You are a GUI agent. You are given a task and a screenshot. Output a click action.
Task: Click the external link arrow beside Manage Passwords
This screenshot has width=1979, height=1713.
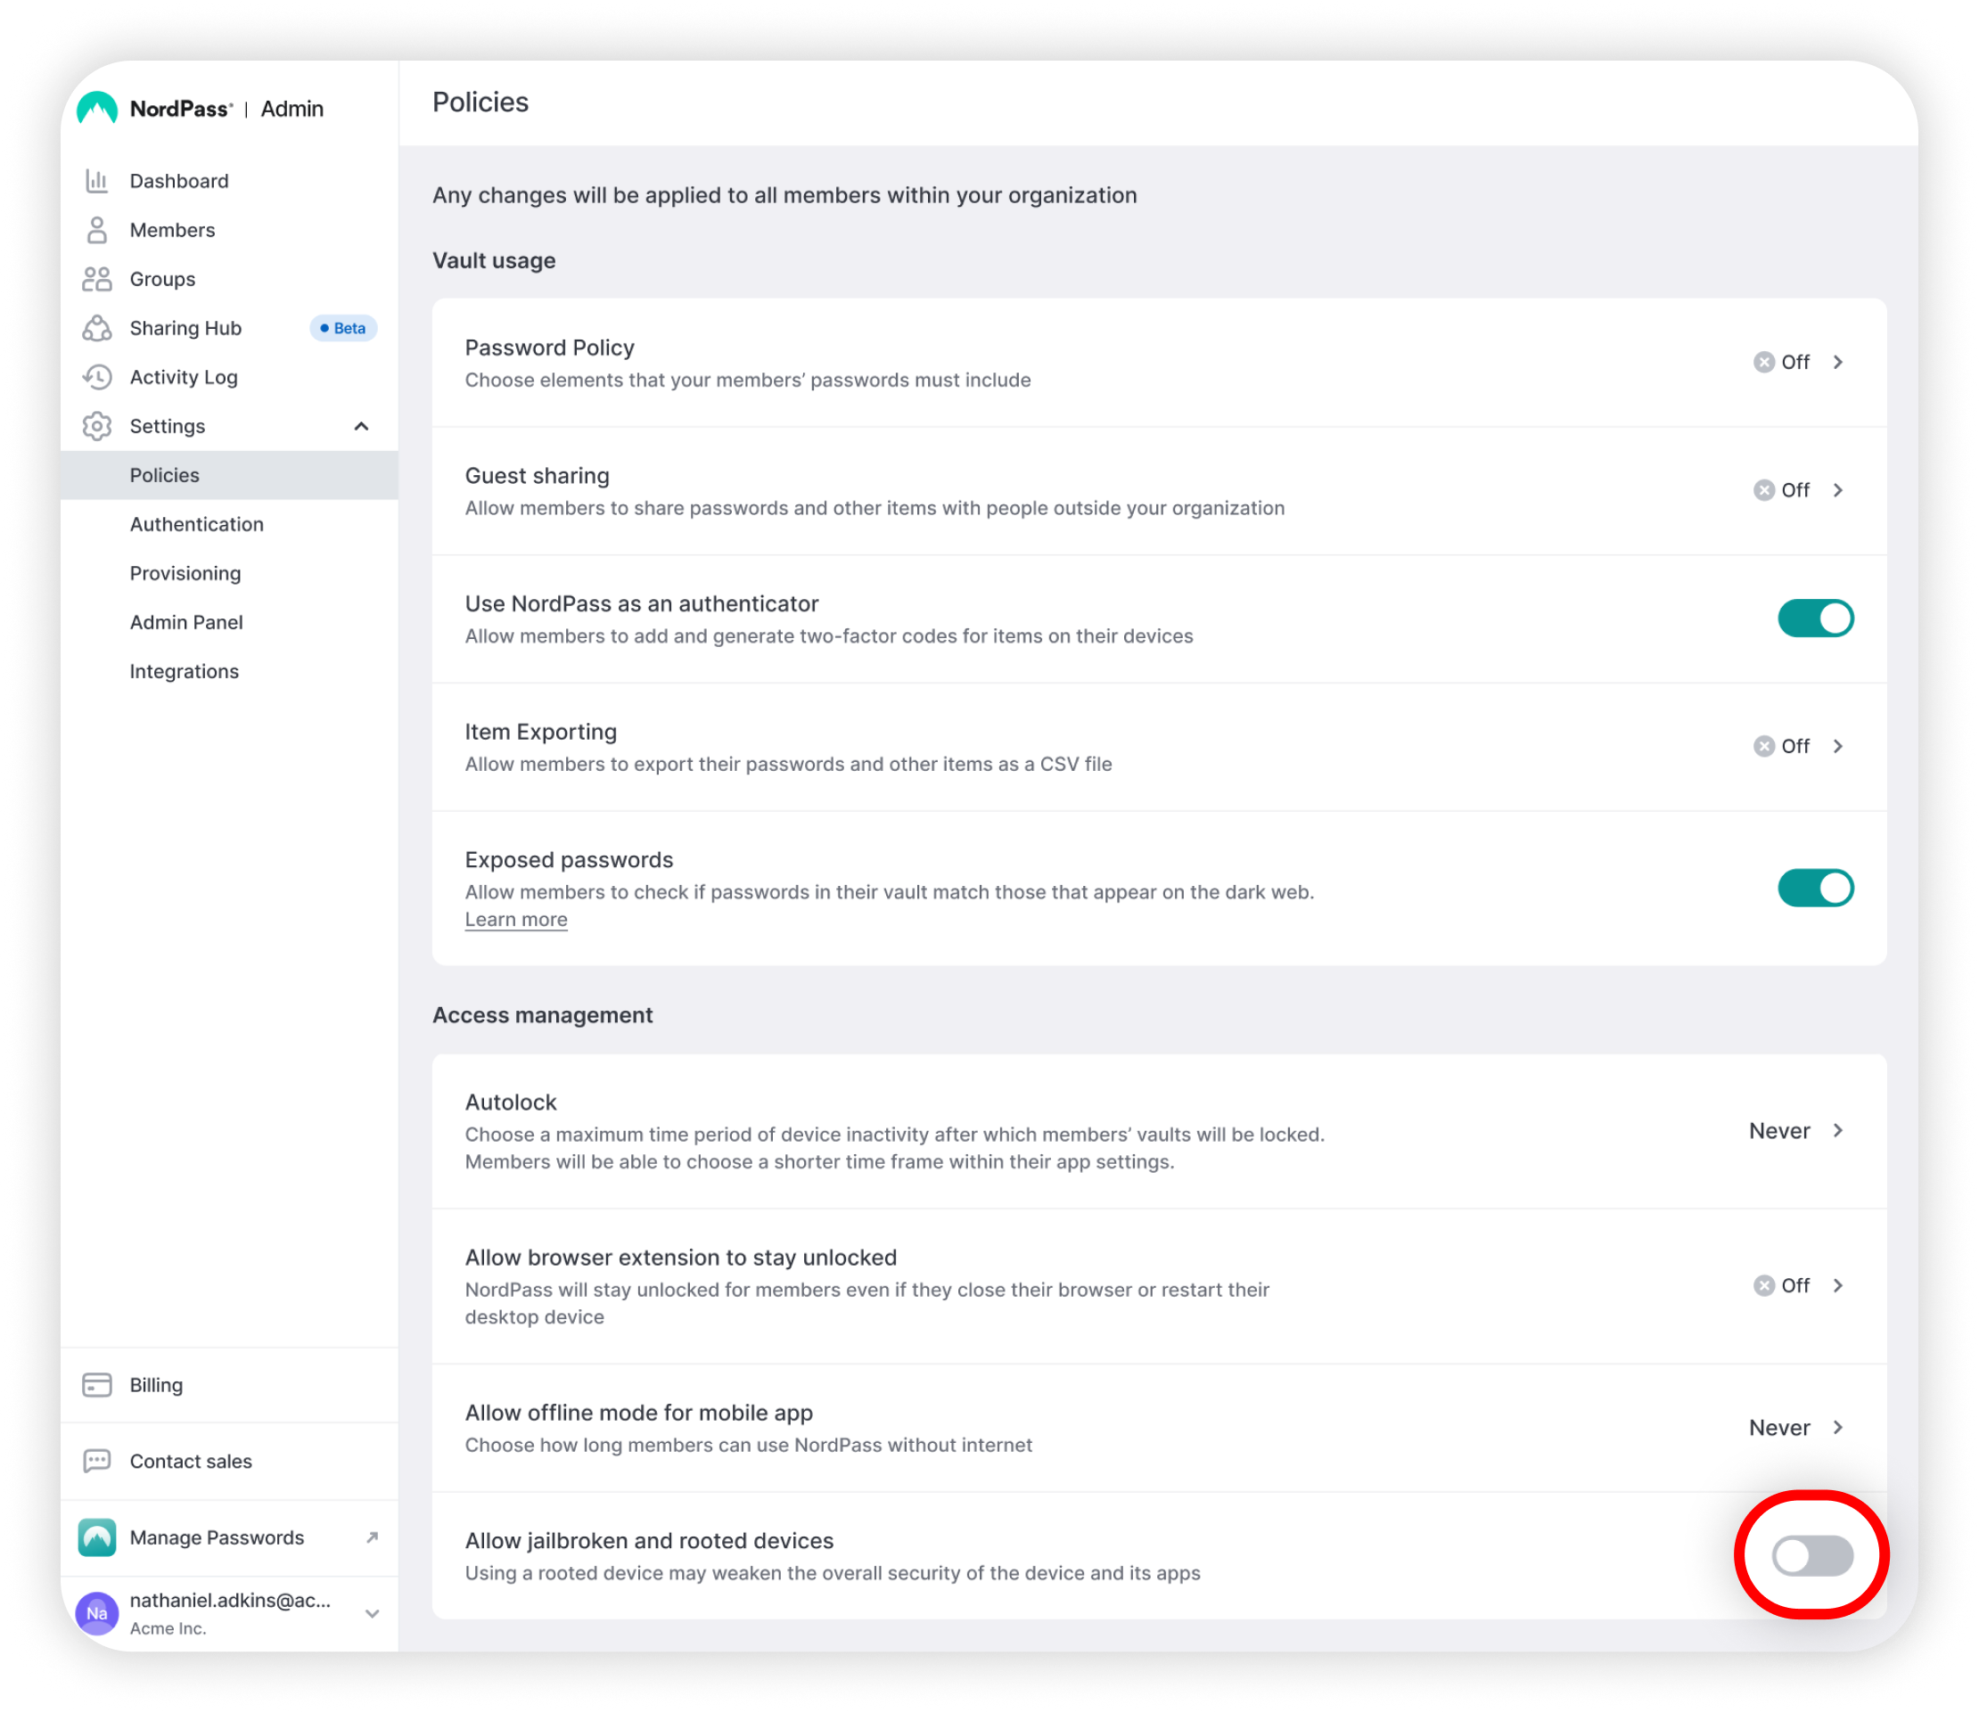[372, 1538]
